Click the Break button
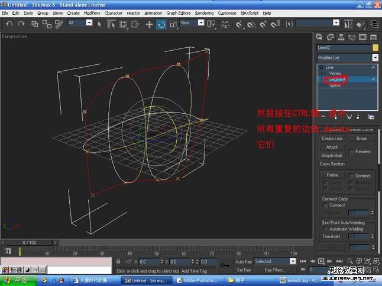Screen dimensions: 382x286 pos(361,139)
